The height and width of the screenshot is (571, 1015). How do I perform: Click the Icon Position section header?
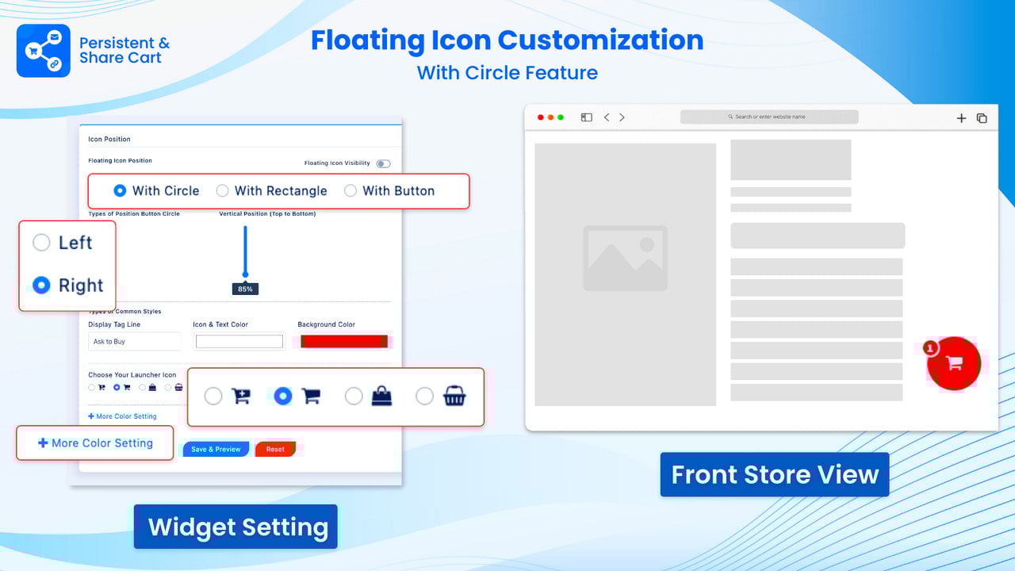coord(109,140)
